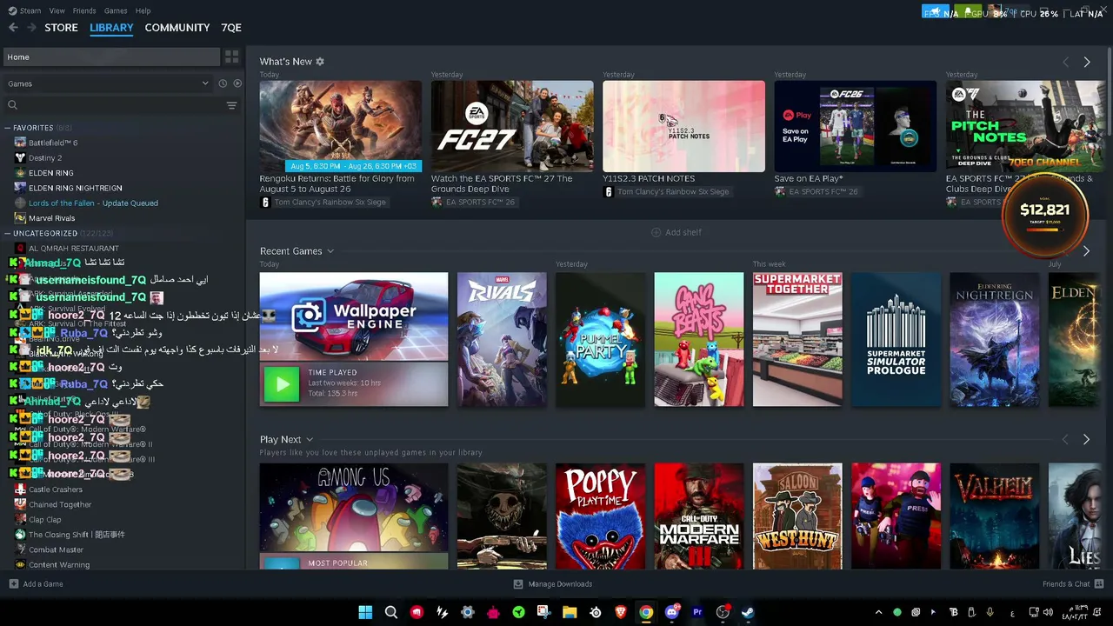This screenshot has height=626, width=1113.
Task: Open the FC27 Deep Dive news thumbnail
Action: 512,126
